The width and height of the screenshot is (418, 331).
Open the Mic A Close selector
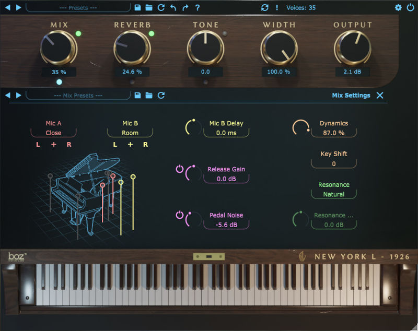pyautogui.click(x=53, y=133)
